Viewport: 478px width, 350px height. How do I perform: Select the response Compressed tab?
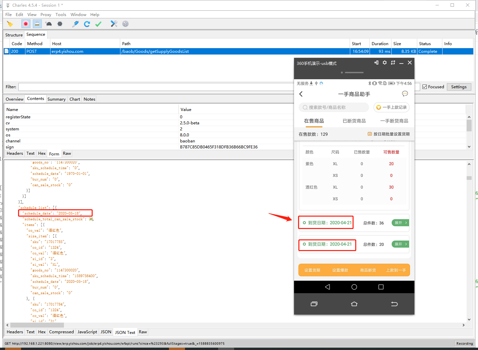pyautogui.click(x=61, y=332)
